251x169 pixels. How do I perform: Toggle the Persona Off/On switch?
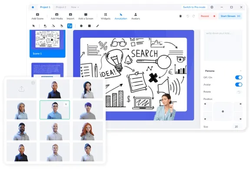tap(238, 77)
